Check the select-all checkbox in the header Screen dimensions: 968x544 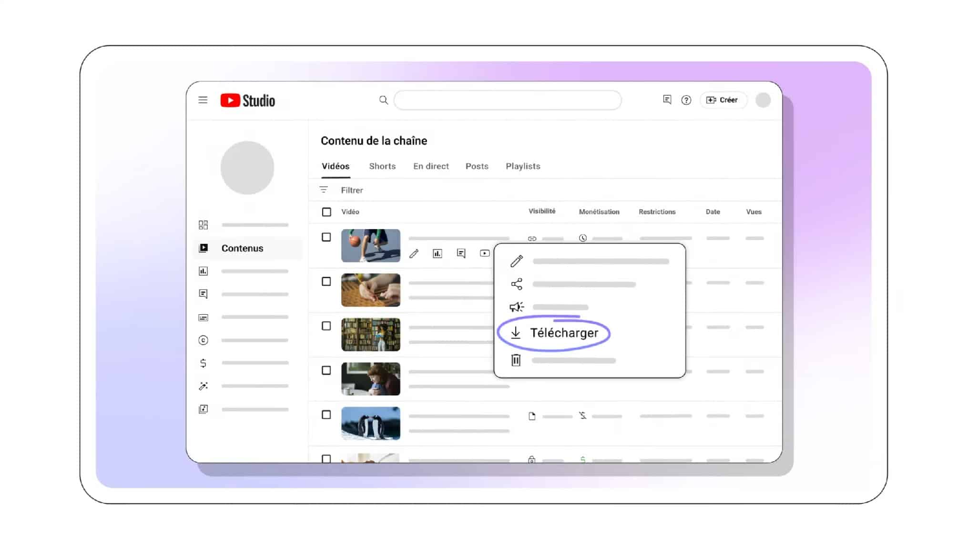(x=326, y=212)
